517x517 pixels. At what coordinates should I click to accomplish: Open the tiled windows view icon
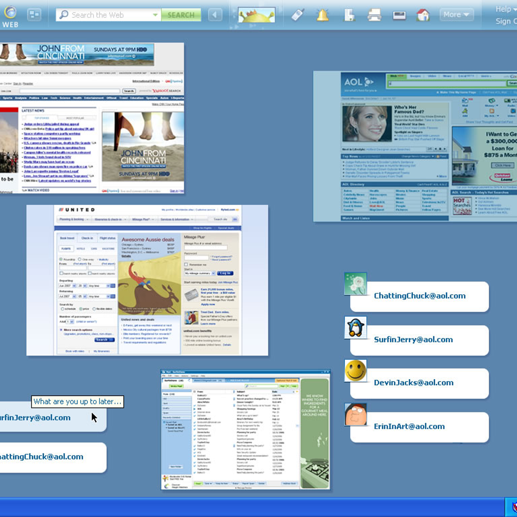click(34, 15)
